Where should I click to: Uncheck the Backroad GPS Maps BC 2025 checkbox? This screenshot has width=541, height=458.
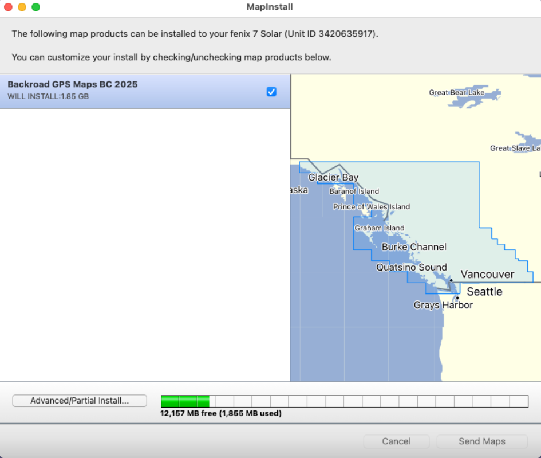pos(271,92)
